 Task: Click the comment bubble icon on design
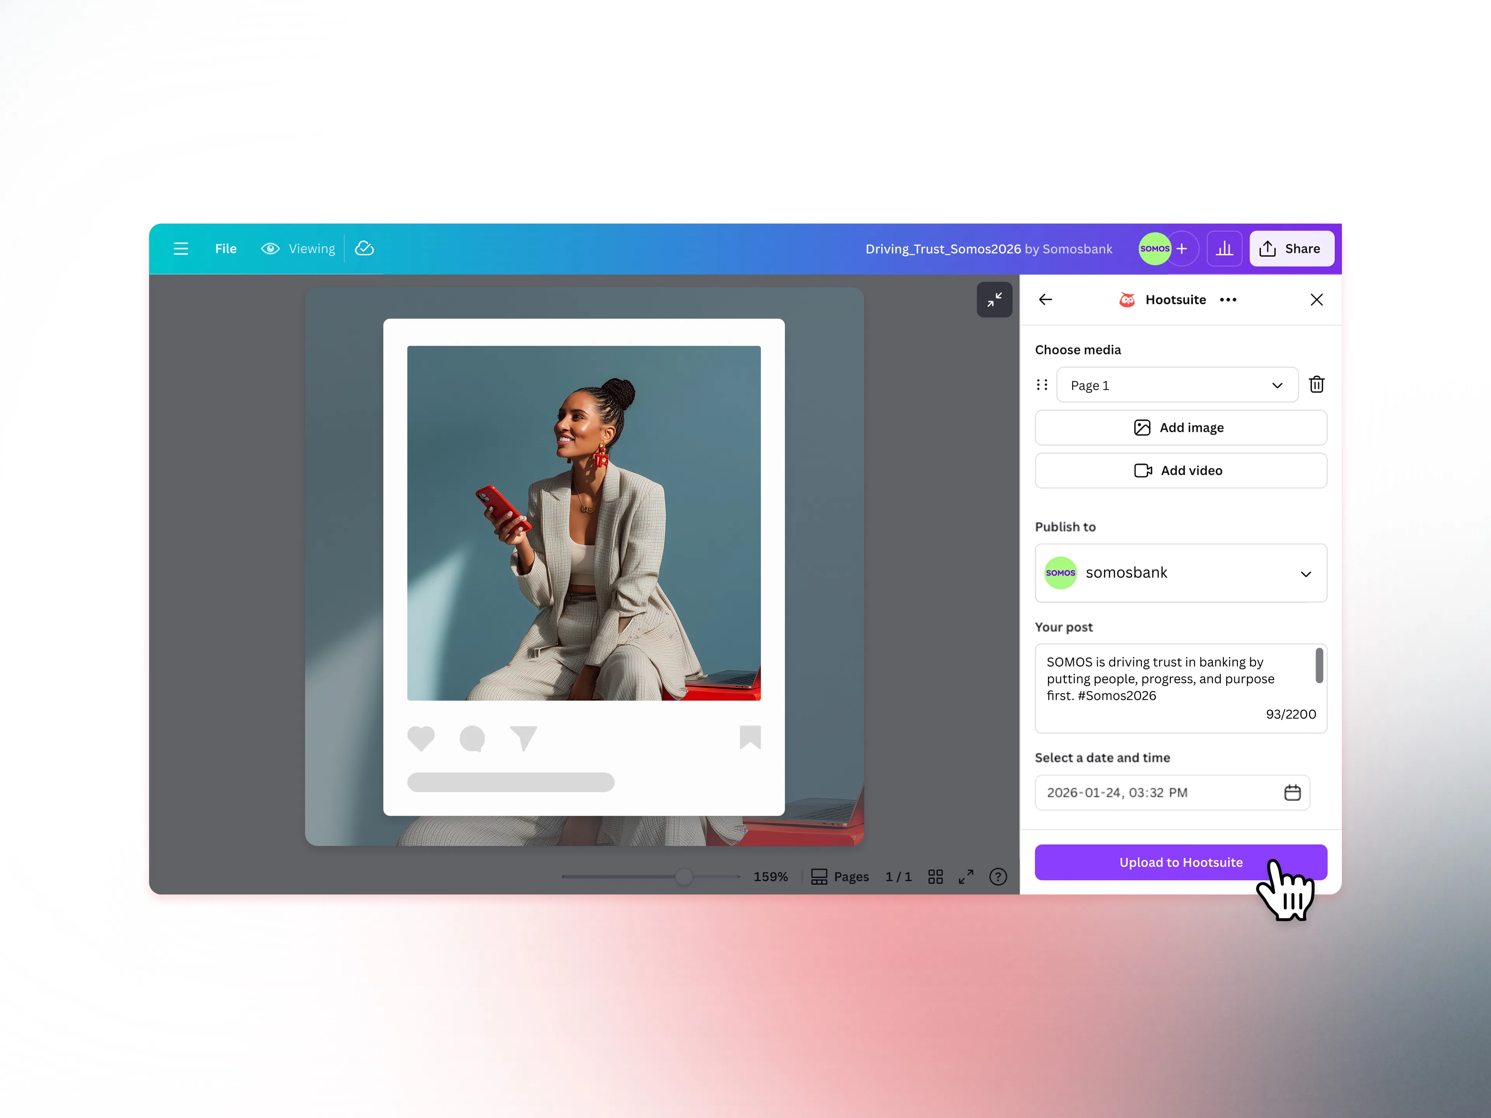coord(473,739)
